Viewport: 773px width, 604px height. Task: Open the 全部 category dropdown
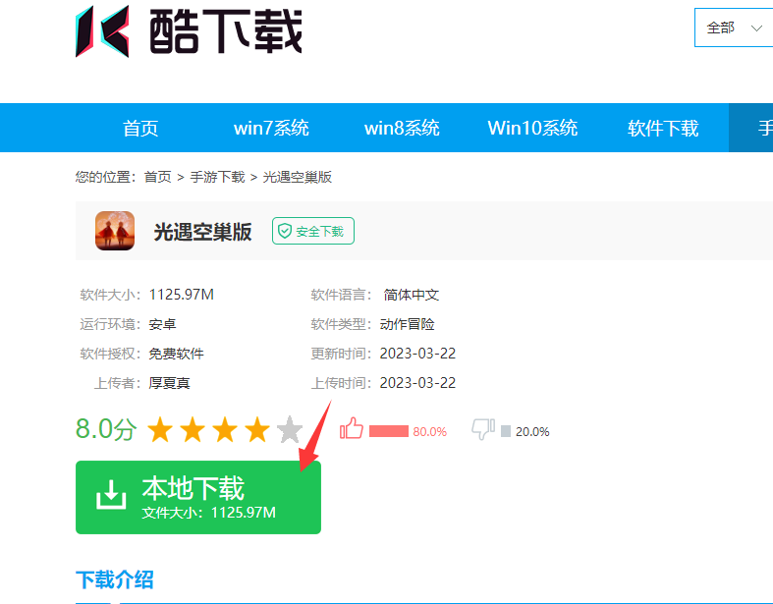coord(734,27)
